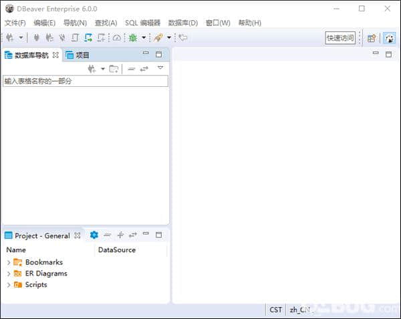Click the Open Perspective icon beside 快速访问

click(372, 38)
